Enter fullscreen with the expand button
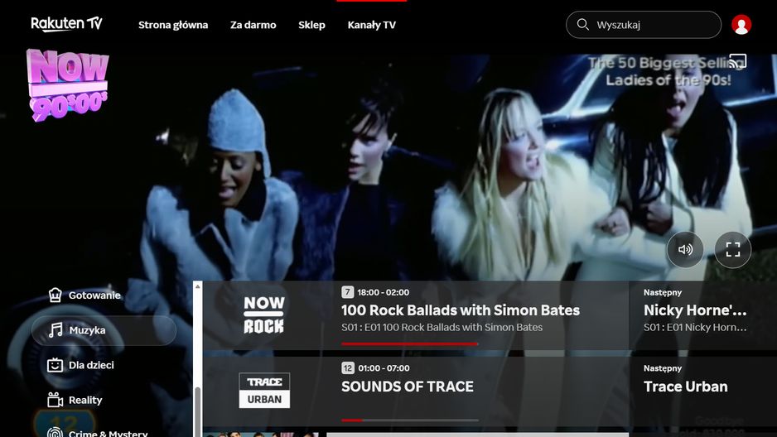This screenshot has width=777, height=437. [733, 249]
